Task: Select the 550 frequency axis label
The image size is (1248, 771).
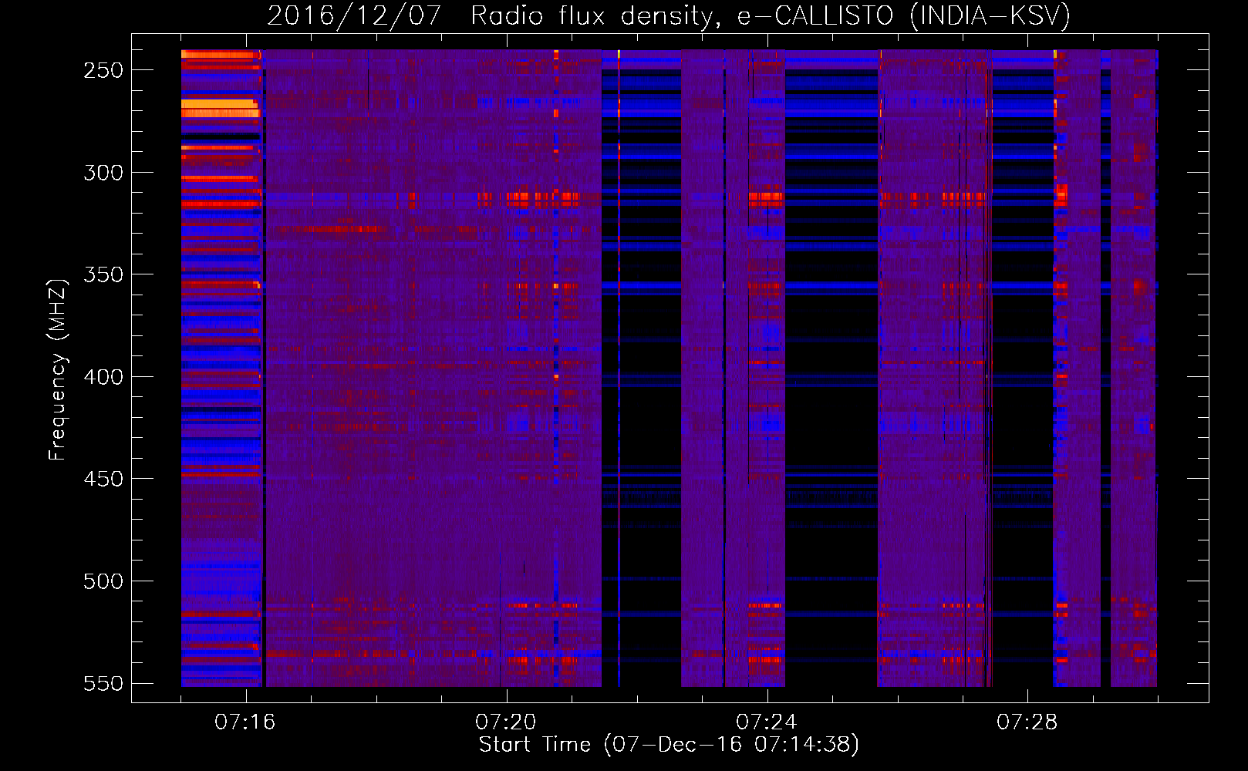Action: pos(103,684)
